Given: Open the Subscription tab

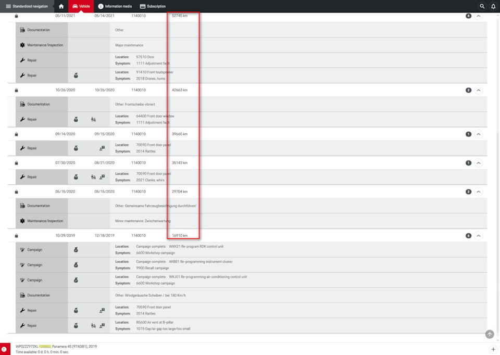Looking at the screenshot, I should [153, 6].
